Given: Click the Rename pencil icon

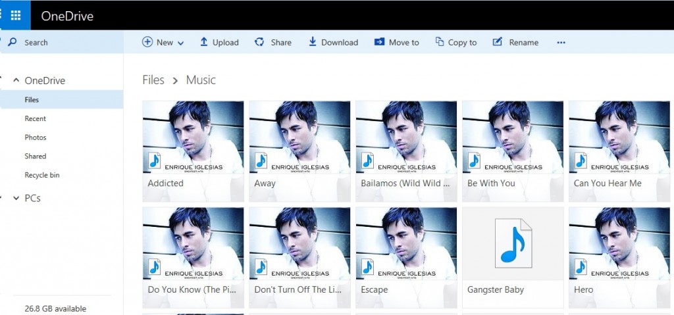Looking at the screenshot, I should tap(498, 41).
